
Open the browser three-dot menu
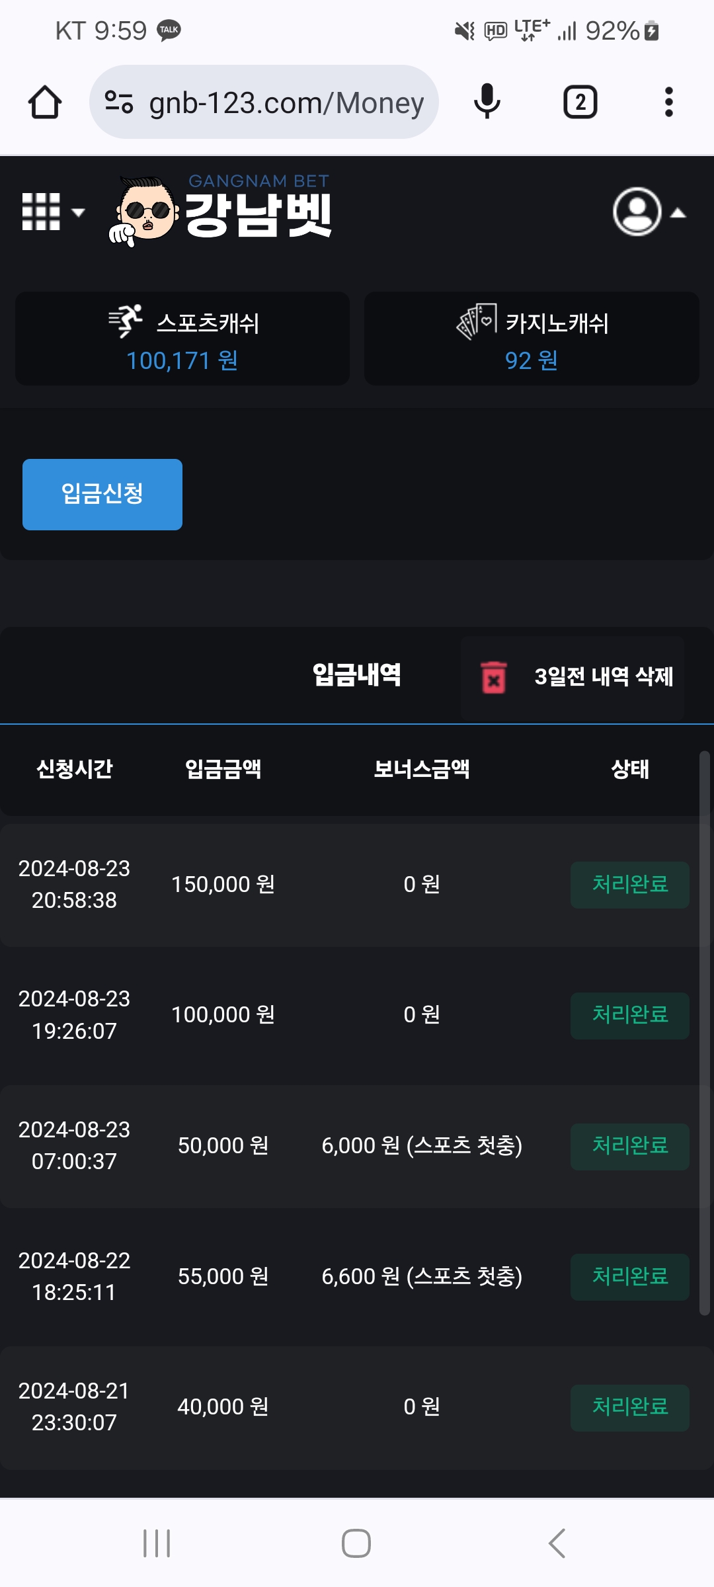pos(668,102)
